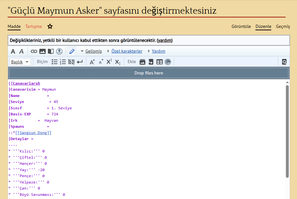Click the upload file icon
Image resolution: width=297 pixels, height=199 pixels.
59,51
